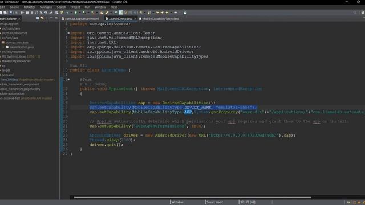
Task: Open the Window menu
Action: pos(100,7)
